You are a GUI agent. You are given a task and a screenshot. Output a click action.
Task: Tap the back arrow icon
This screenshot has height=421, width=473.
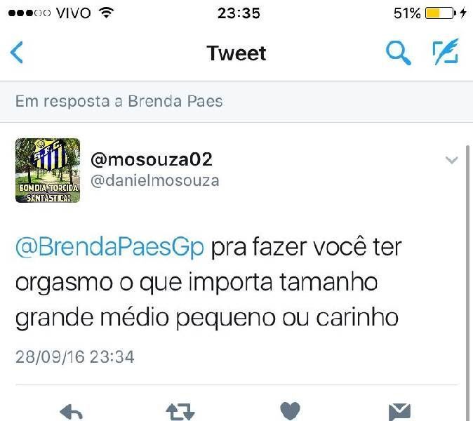click(16, 53)
